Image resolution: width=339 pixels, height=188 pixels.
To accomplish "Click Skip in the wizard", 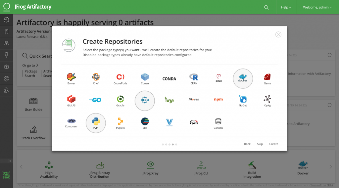I will (x=260, y=144).
